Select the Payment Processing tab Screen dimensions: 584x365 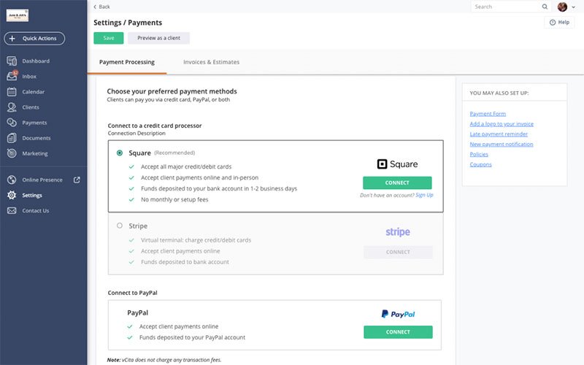pos(126,62)
